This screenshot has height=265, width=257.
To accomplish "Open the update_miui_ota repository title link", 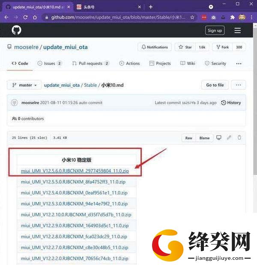I will coord(66,47).
